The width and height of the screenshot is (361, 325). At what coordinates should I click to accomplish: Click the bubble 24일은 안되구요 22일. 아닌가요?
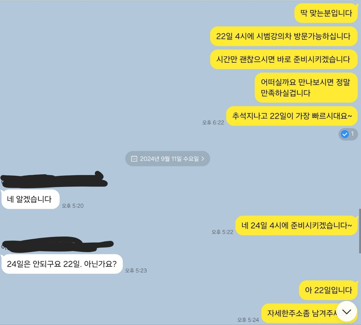(62, 264)
